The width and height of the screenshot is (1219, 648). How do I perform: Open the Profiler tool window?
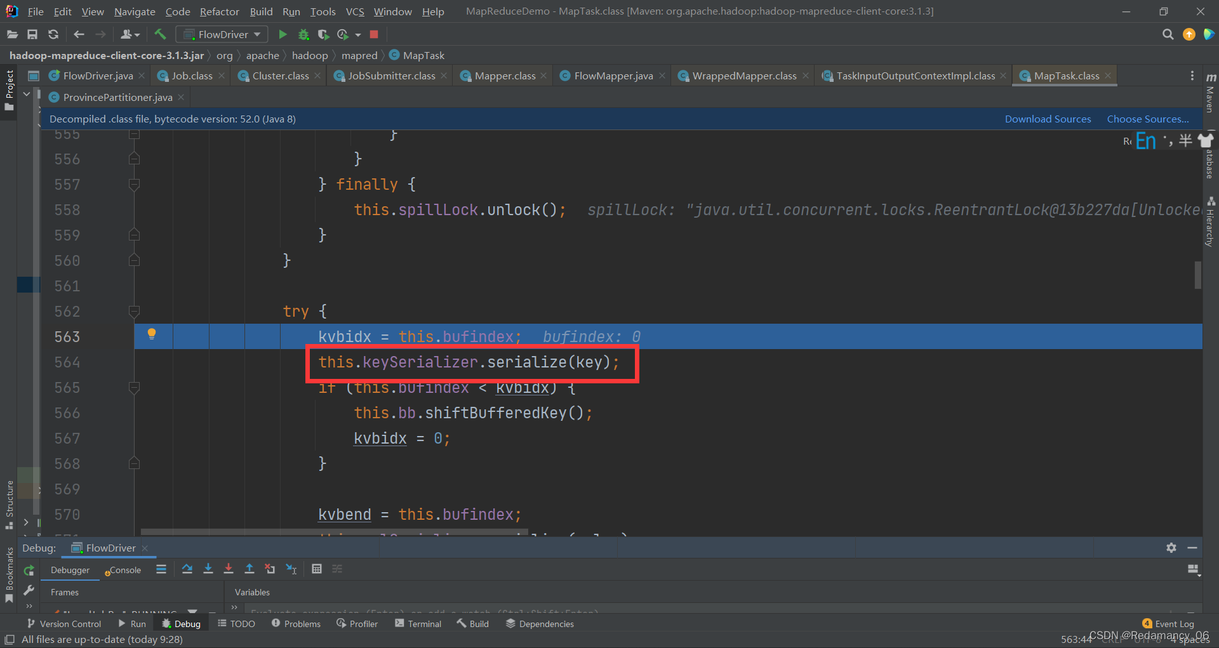pos(357,624)
